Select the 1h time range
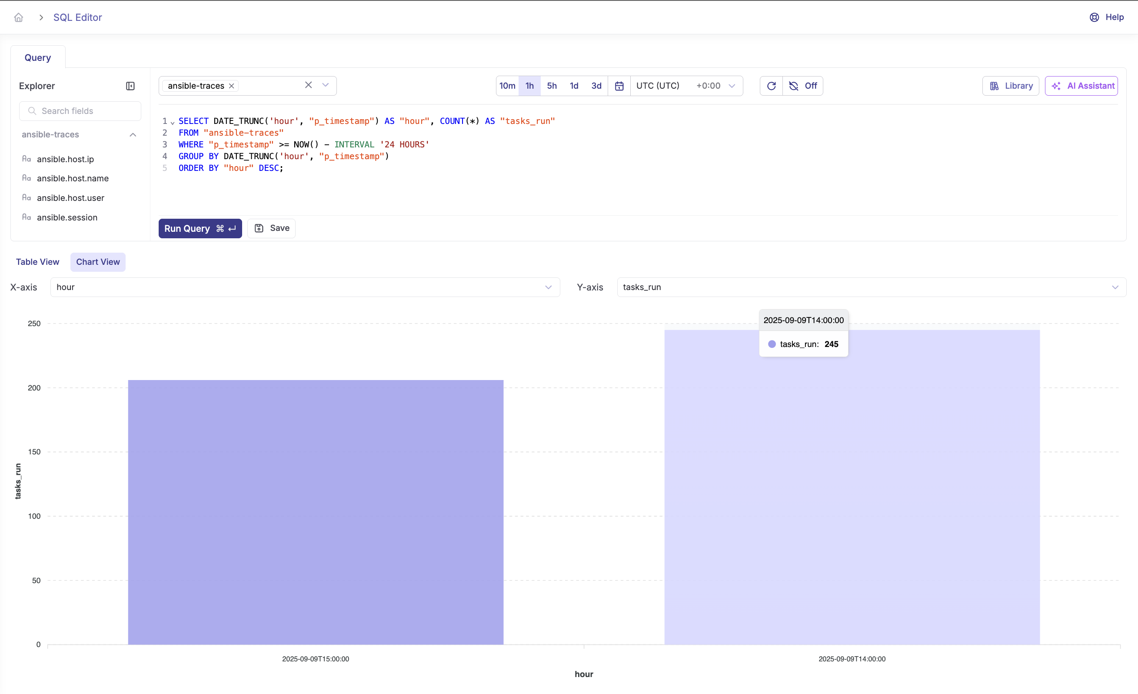Screen dimensions: 1138x694 (529, 86)
